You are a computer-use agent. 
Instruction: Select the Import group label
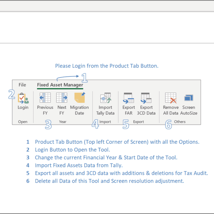105,122
